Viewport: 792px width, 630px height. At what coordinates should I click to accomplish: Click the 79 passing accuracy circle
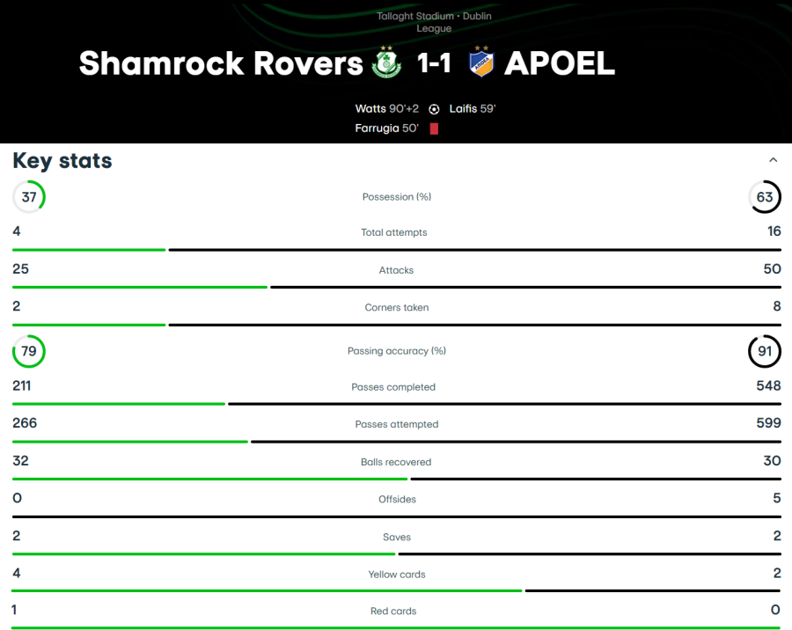29,351
